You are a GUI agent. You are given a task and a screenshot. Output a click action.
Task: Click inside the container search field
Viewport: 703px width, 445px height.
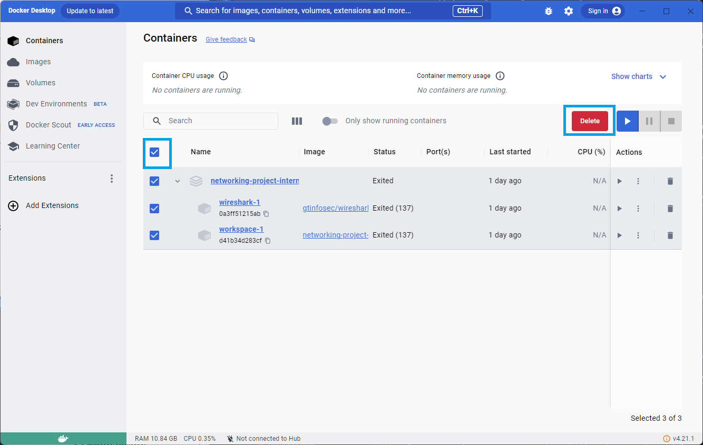point(211,121)
